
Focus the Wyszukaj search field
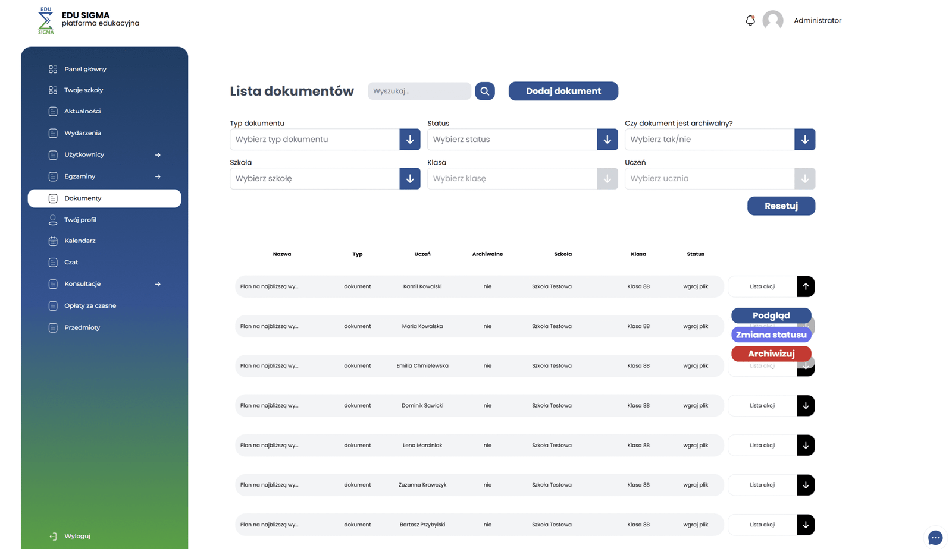coord(419,91)
